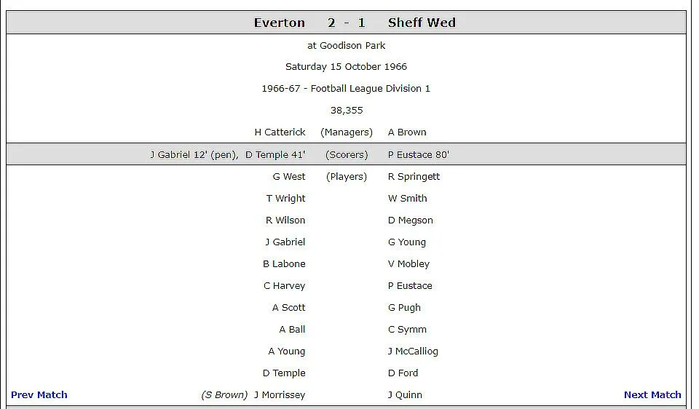Click the attendance figure 38,355
This screenshot has width=699, height=409.
tap(347, 111)
